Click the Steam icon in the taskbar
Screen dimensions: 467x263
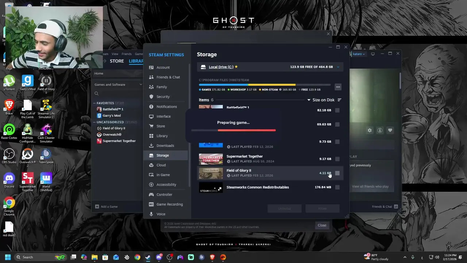click(x=148, y=257)
